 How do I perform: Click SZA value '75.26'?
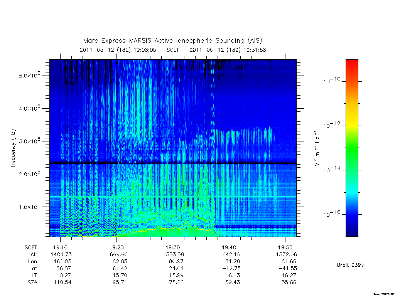pyautogui.click(x=176, y=283)
